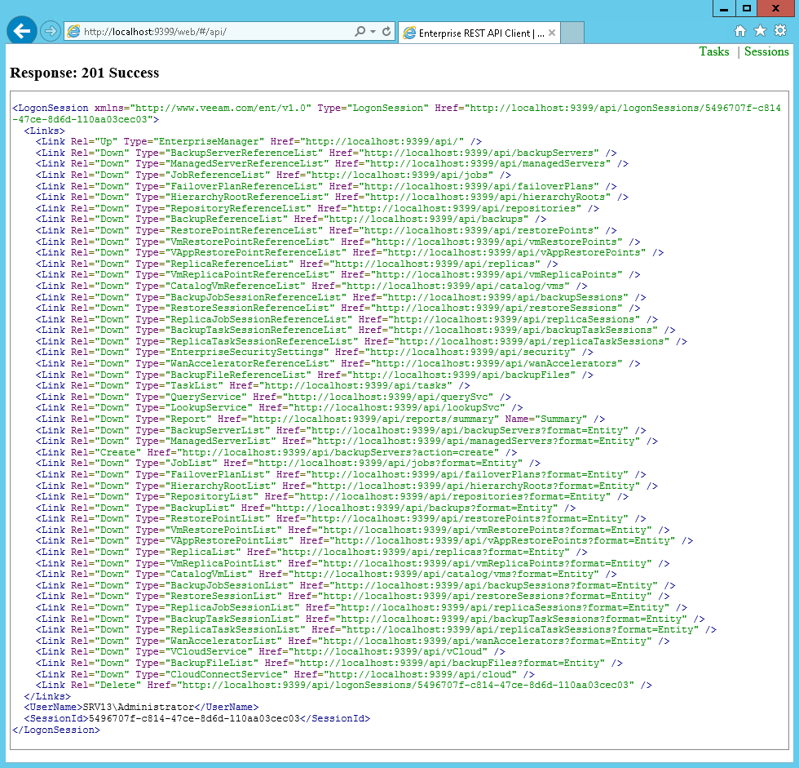Go forward with the browser forward arrow
This screenshot has height=768, width=799.
50,31
